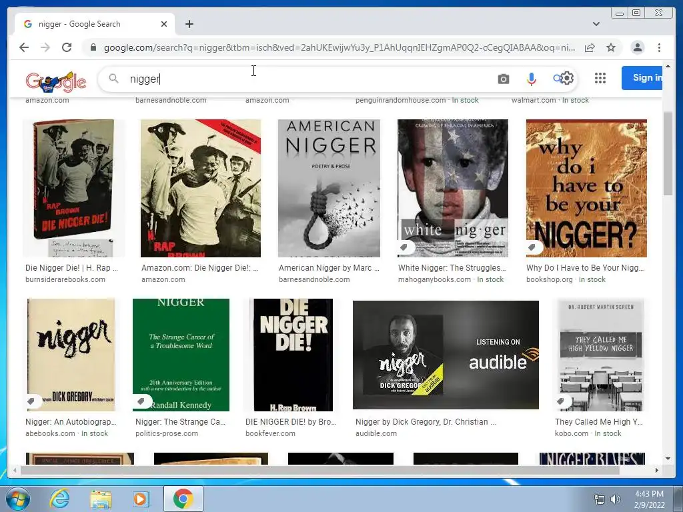The image size is (683, 512).
Task: Open Windows Media Player from the taskbar
Action: 140,499
